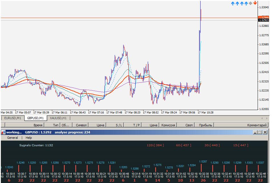Click the 1.5307 signal price
The width and height of the screenshot is (273, 183).
pyautogui.click(x=260, y=163)
